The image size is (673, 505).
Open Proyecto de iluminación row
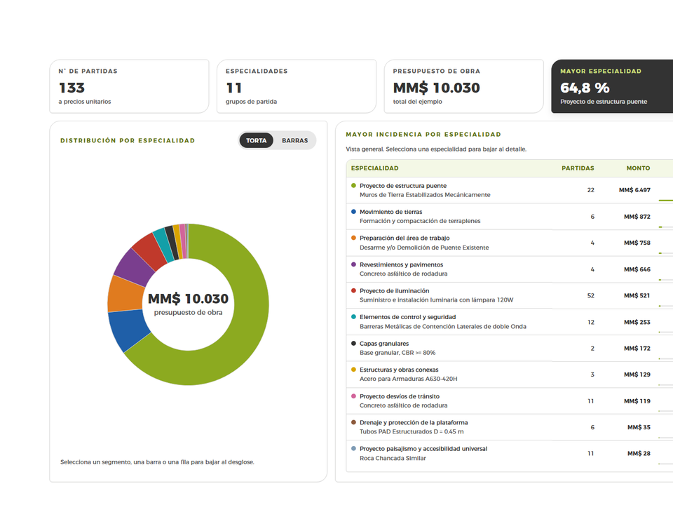[510, 295]
